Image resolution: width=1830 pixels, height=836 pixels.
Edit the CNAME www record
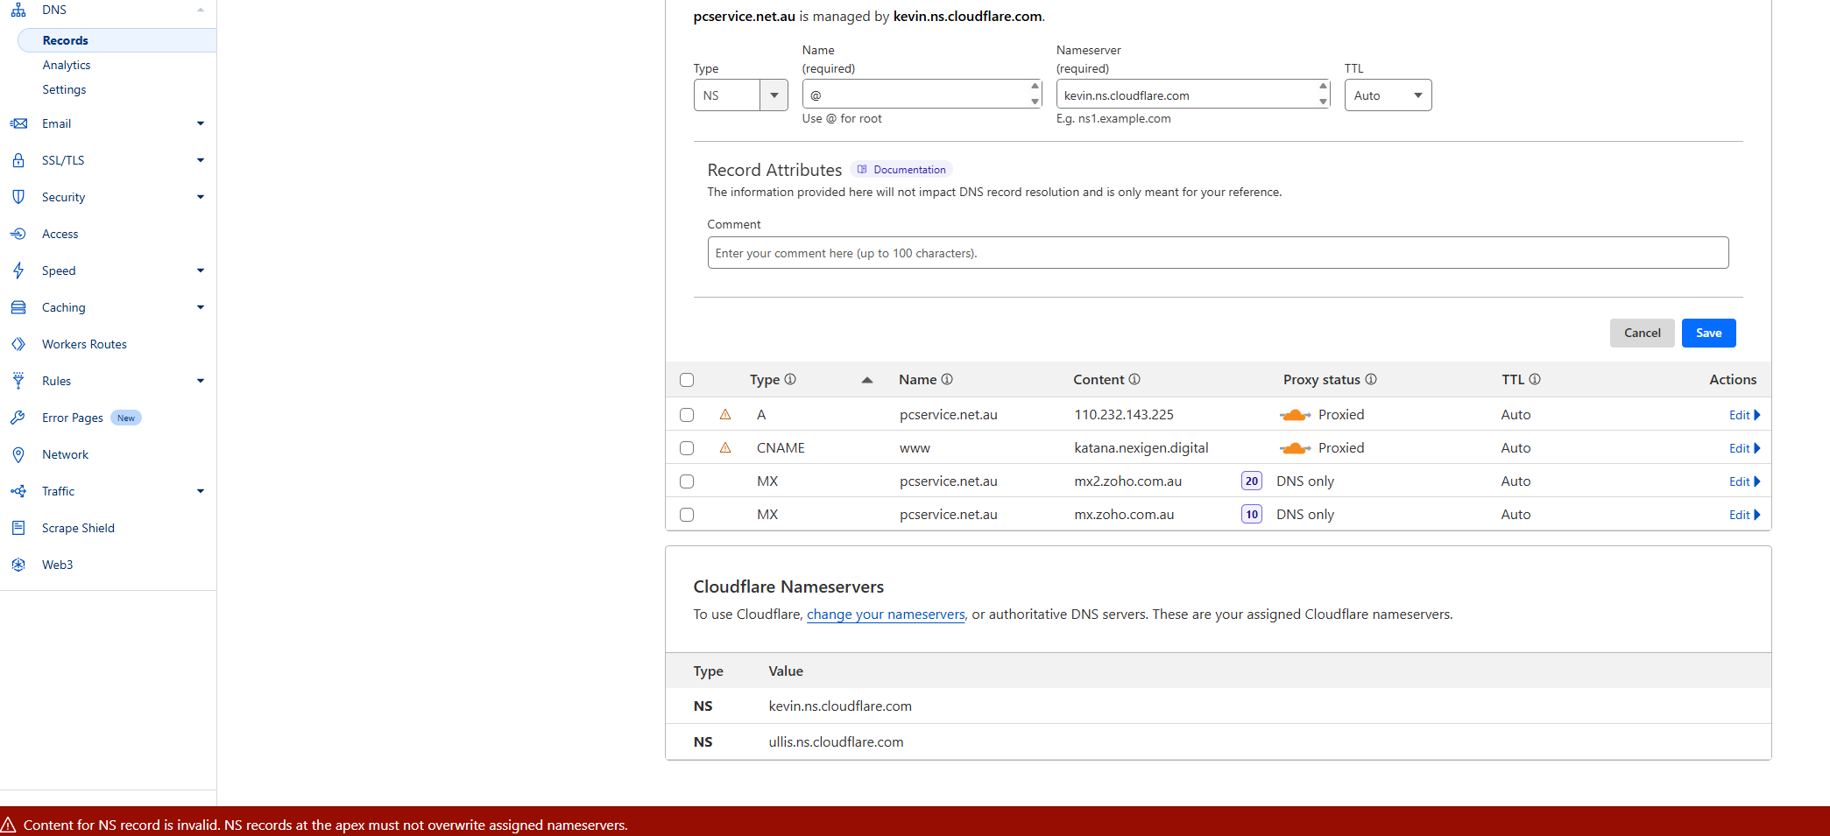[x=1744, y=448]
